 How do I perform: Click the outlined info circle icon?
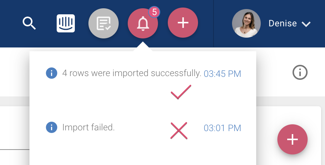[300, 72]
